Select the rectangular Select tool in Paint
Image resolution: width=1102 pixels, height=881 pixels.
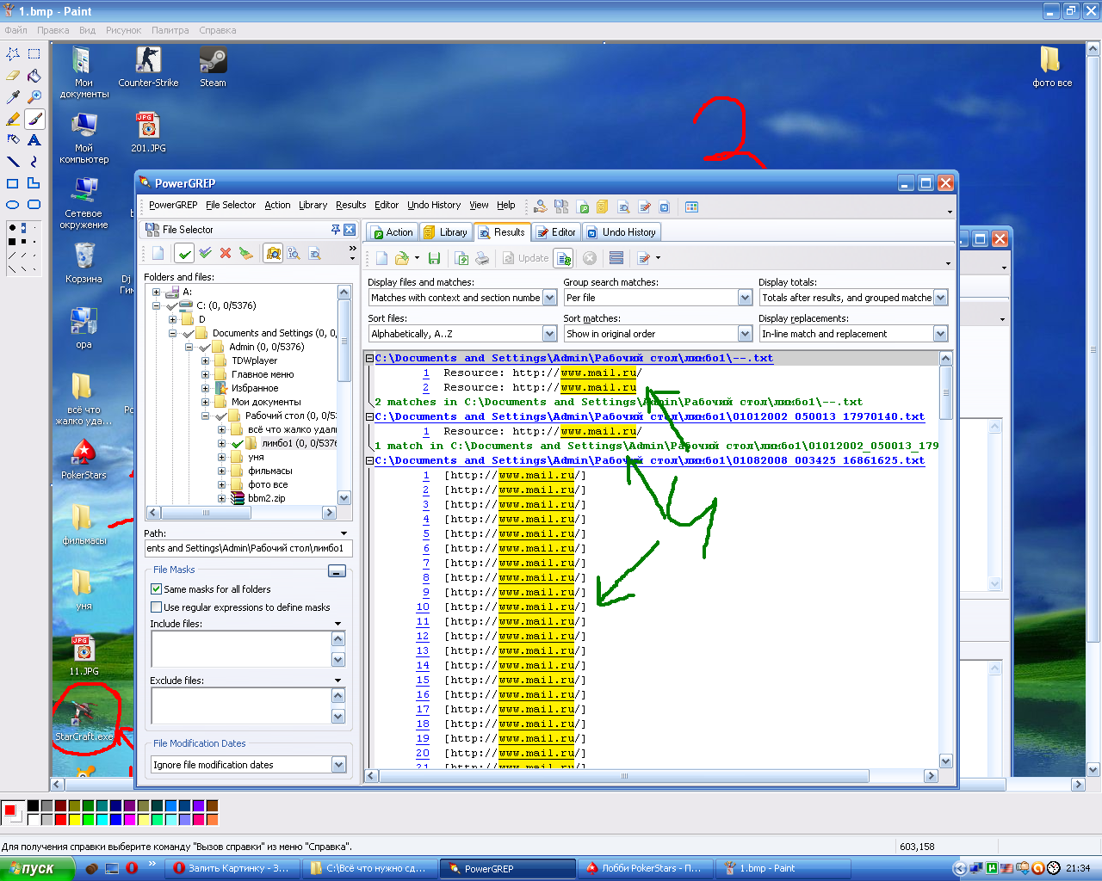[34, 53]
